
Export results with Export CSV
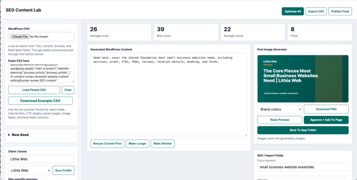[316, 11]
